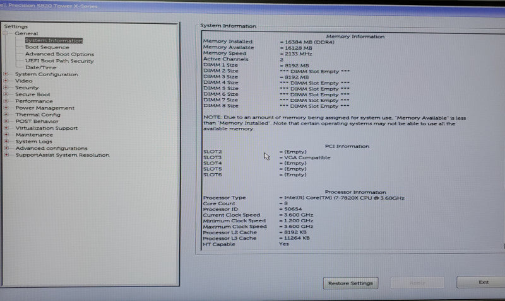Expand the Security node
The height and width of the screenshot is (301, 505).
pos(6,88)
